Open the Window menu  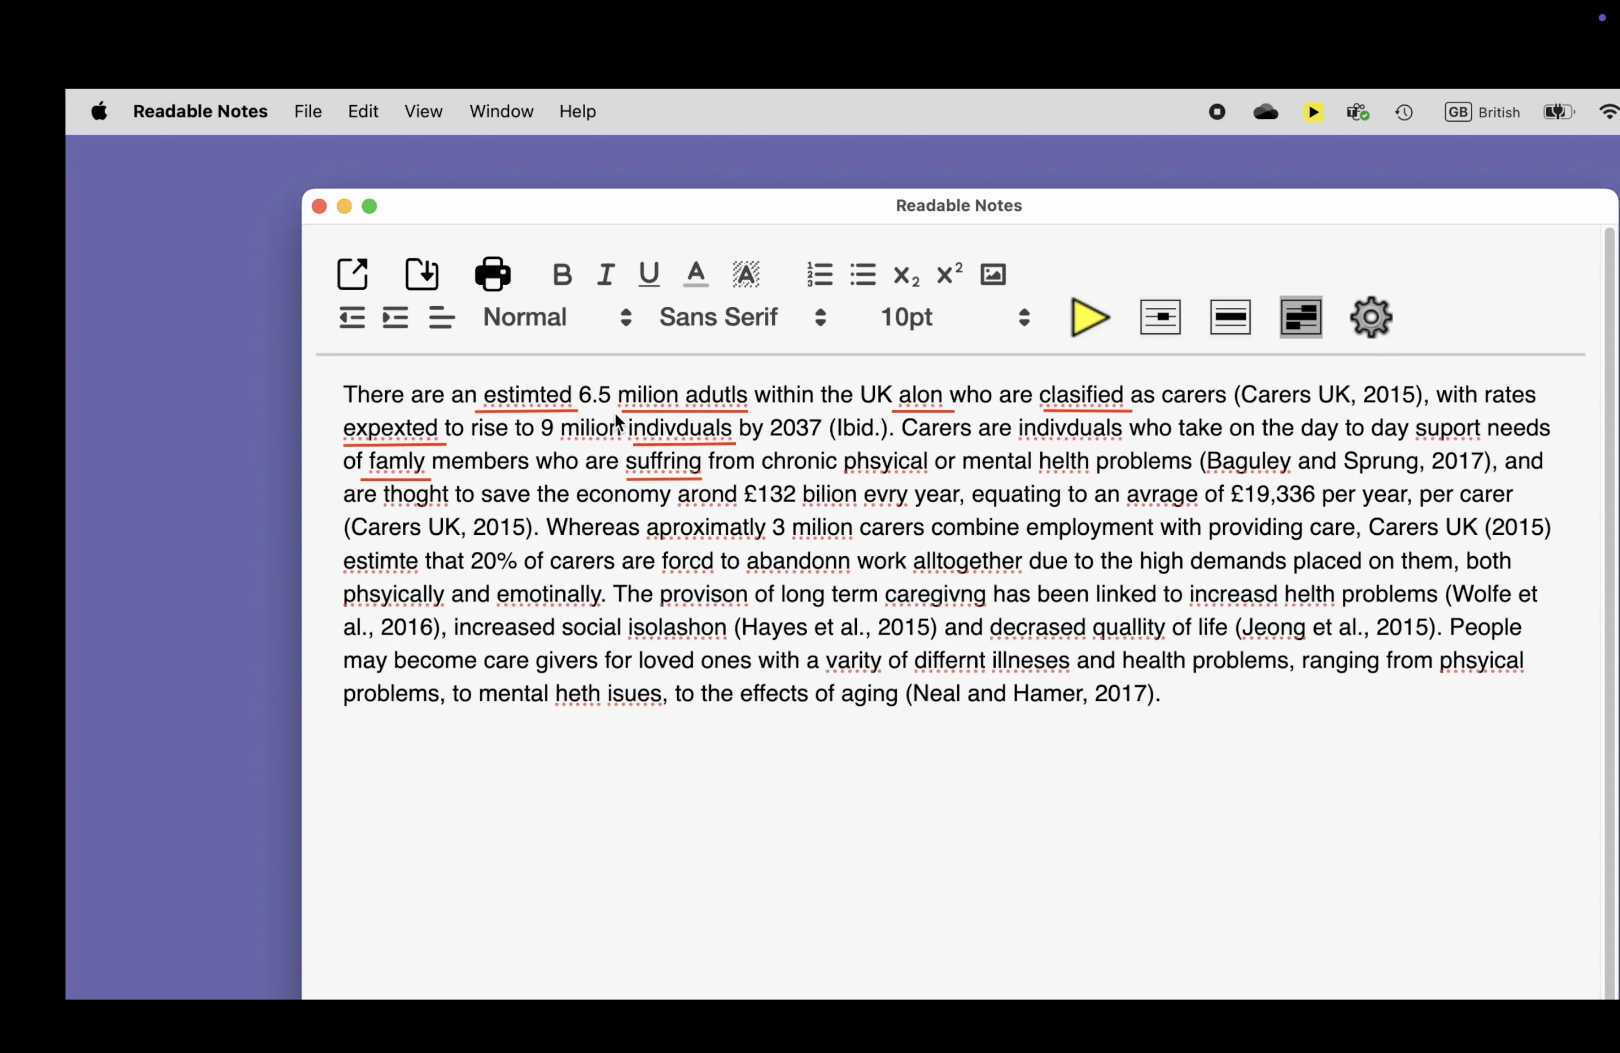point(501,111)
